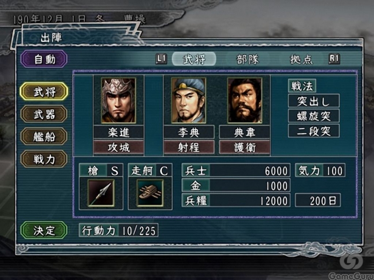Choose the 二段突 tactic
Viewport: 374px width, 280px height.
pyautogui.click(x=314, y=131)
